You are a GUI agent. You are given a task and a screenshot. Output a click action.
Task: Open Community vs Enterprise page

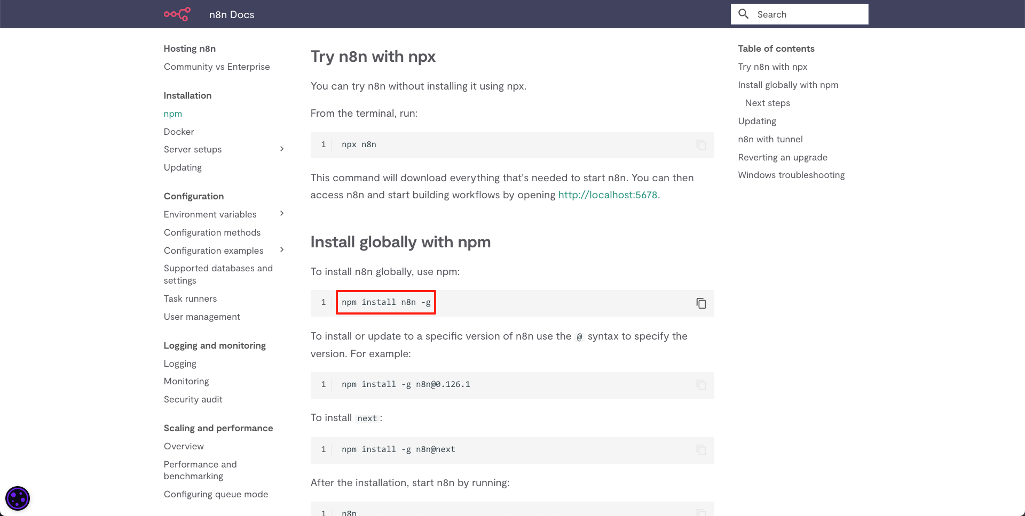[217, 67]
